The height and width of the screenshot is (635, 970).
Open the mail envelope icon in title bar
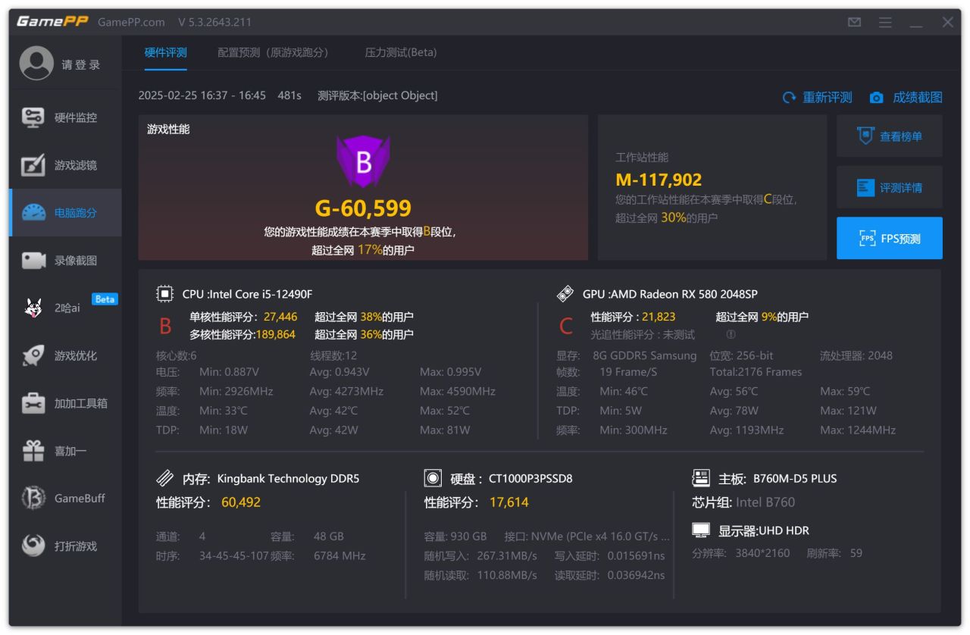854,22
